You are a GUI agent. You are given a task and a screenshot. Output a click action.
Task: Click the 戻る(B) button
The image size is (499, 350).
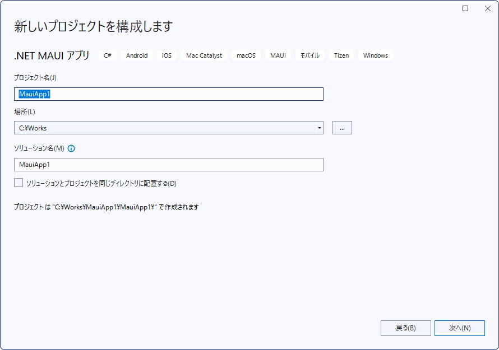click(x=406, y=328)
